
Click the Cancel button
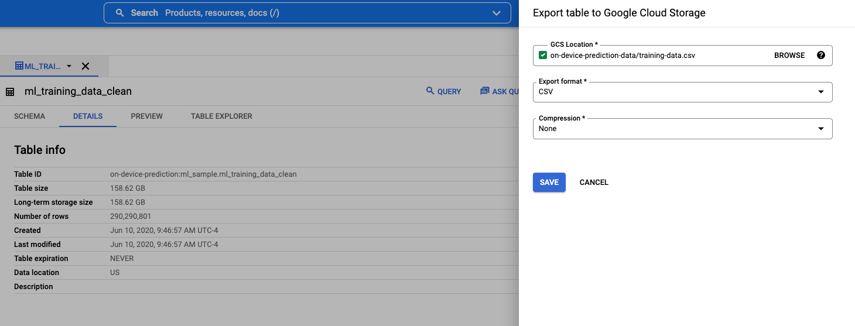(x=594, y=183)
